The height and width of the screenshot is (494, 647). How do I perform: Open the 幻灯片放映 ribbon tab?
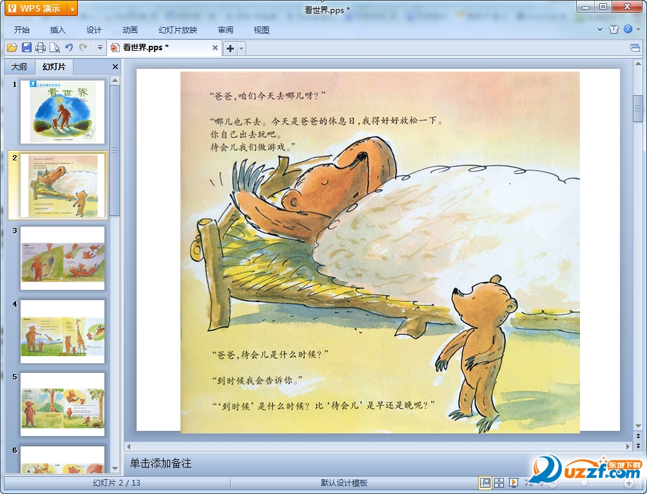[178, 30]
